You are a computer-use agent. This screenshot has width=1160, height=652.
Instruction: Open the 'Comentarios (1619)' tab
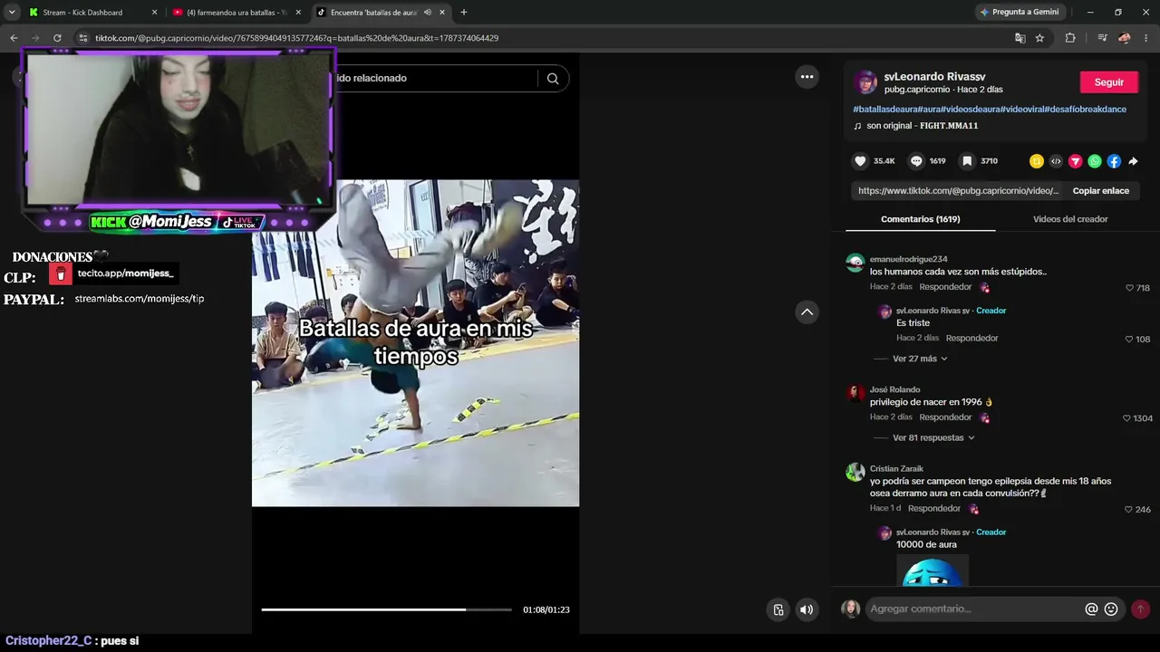click(x=920, y=219)
